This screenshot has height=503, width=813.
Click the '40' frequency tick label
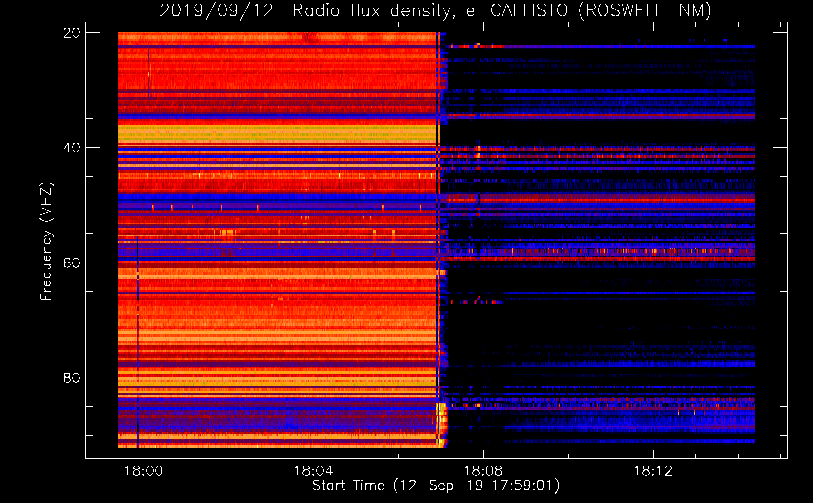(71, 148)
